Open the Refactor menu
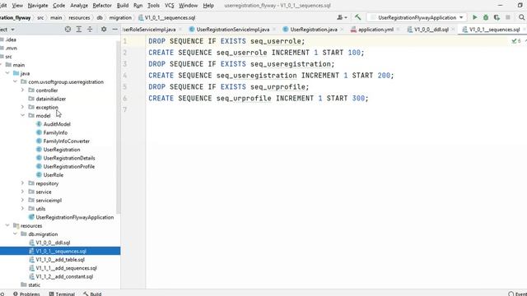This screenshot has width=527, height=296. (x=102, y=6)
